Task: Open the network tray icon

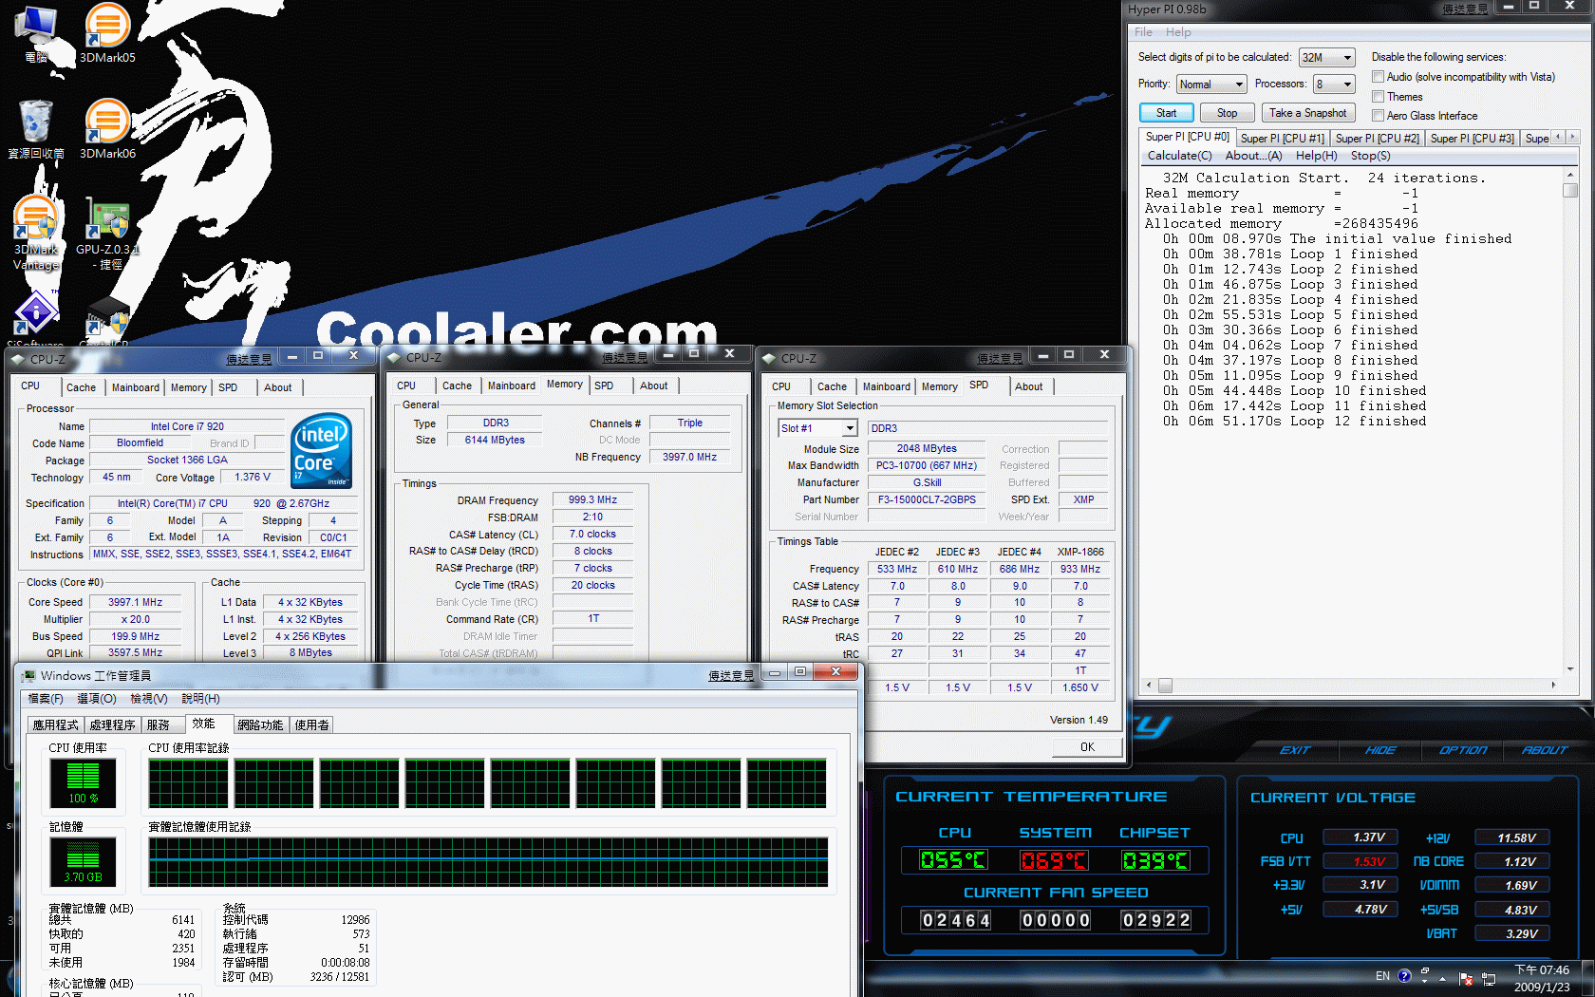Action: [1489, 978]
